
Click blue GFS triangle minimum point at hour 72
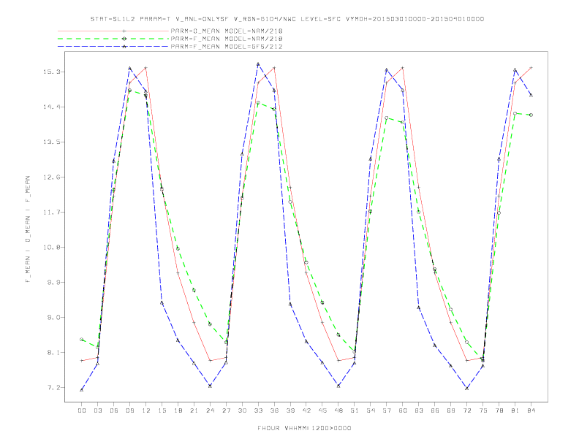[467, 389]
